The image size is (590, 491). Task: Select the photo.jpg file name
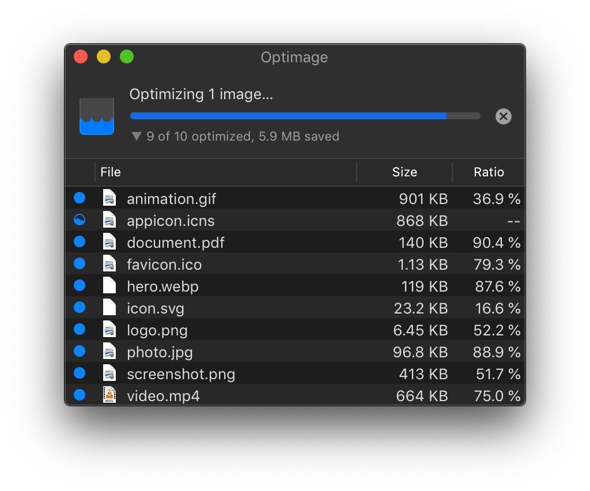pos(160,352)
